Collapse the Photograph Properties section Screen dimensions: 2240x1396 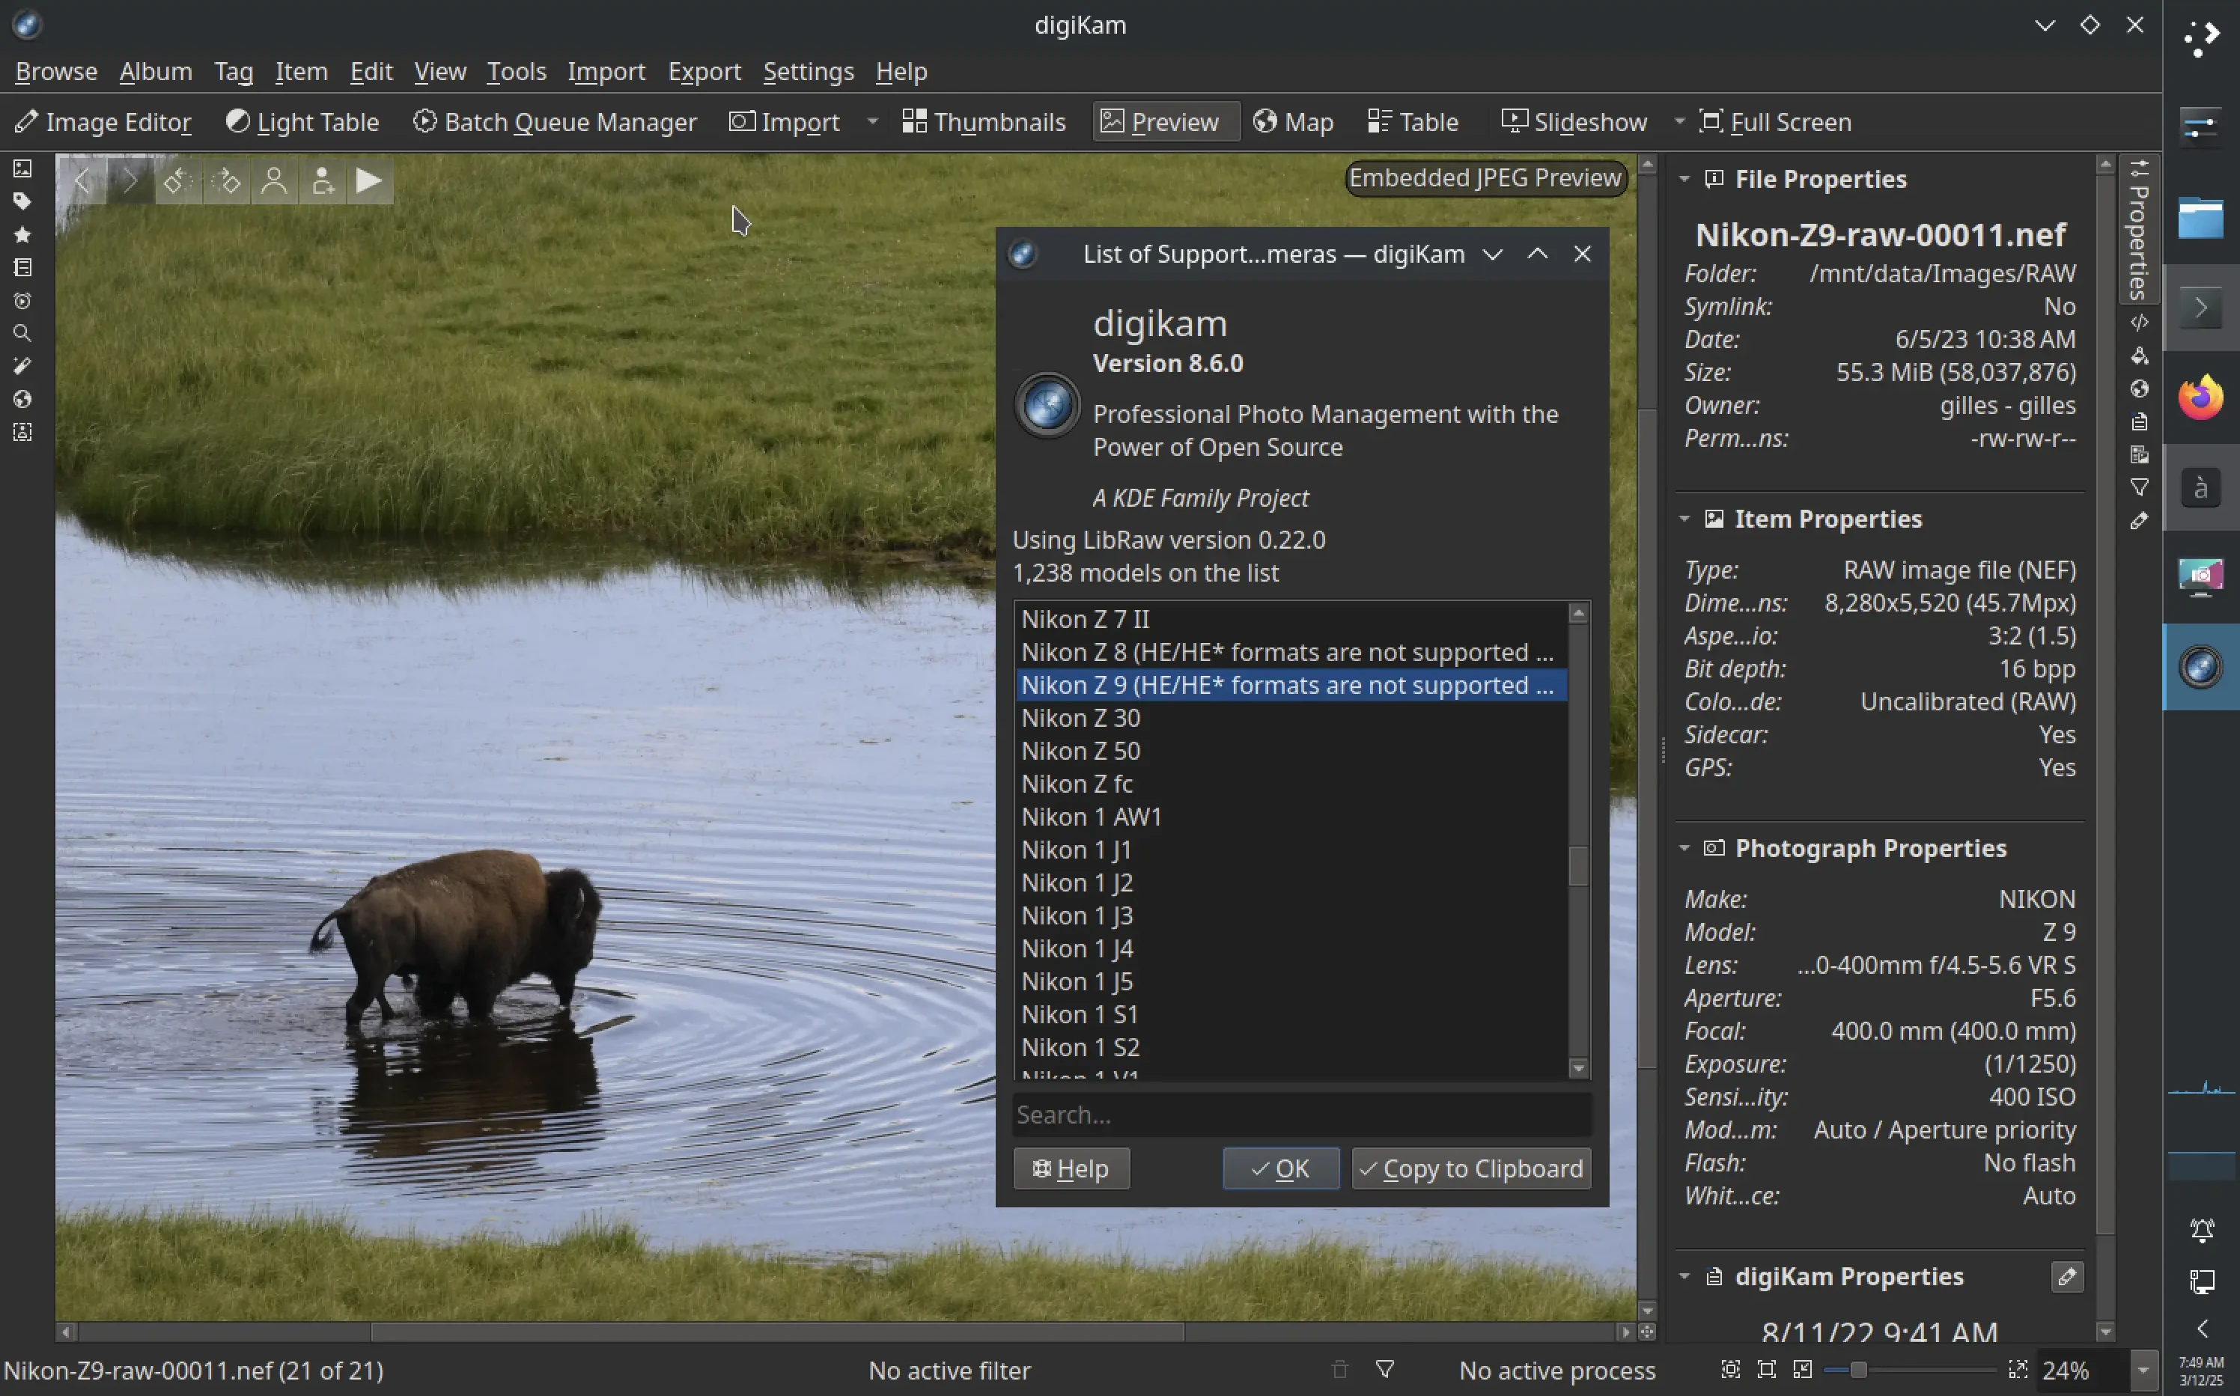click(1687, 847)
